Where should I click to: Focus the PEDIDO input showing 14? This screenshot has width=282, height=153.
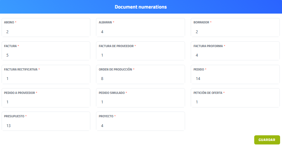(235, 79)
